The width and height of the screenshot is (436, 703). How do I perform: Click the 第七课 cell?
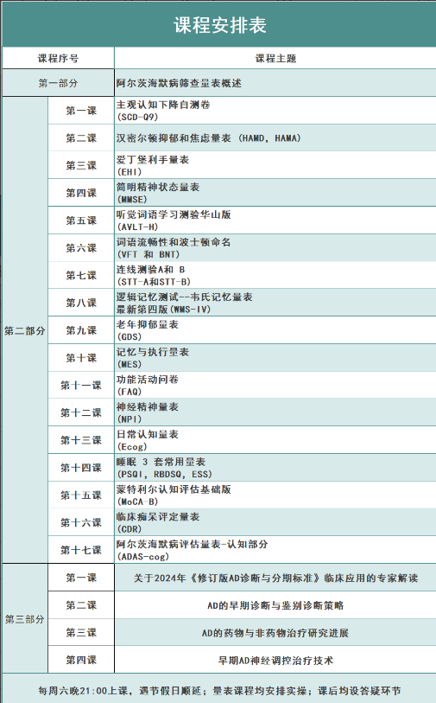click(x=81, y=275)
